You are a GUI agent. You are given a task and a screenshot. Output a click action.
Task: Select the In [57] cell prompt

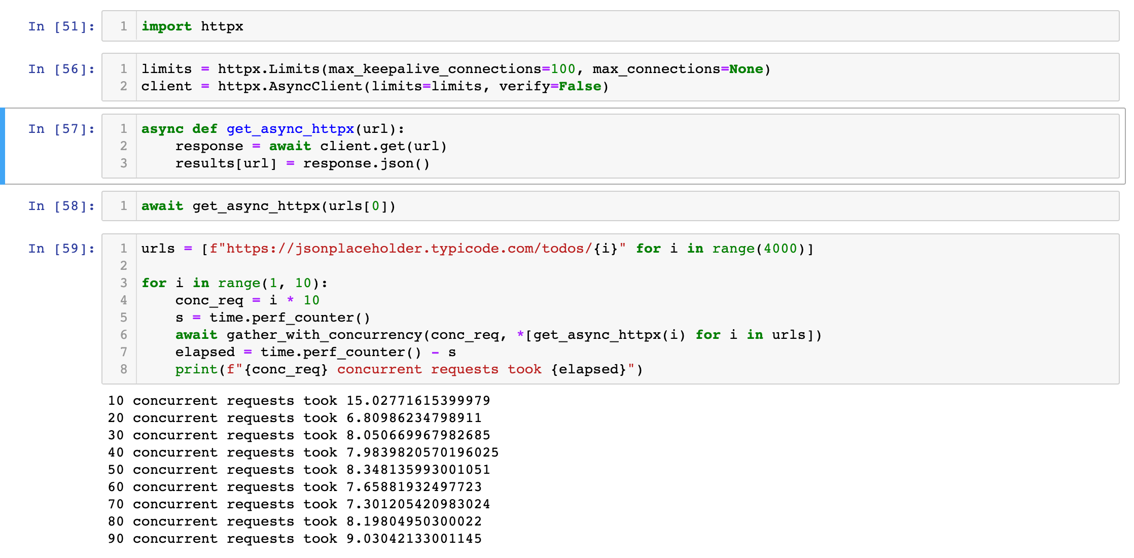pyautogui.click(x=61, y=129)
